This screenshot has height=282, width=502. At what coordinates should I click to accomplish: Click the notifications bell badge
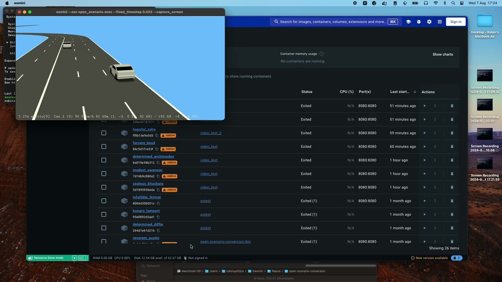click(x=457, y=258)
